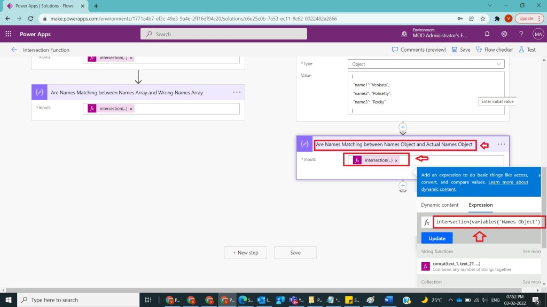Screen dimensions: 547x307
Task: Open ellipsis menu on Names Object compose action
Action: pos(501,144)
